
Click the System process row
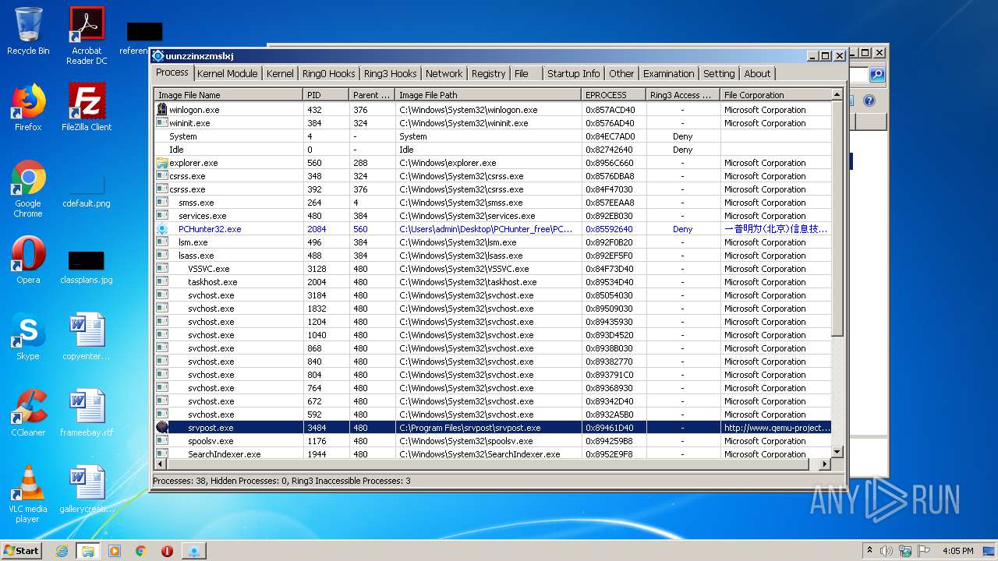coord(493,136)
